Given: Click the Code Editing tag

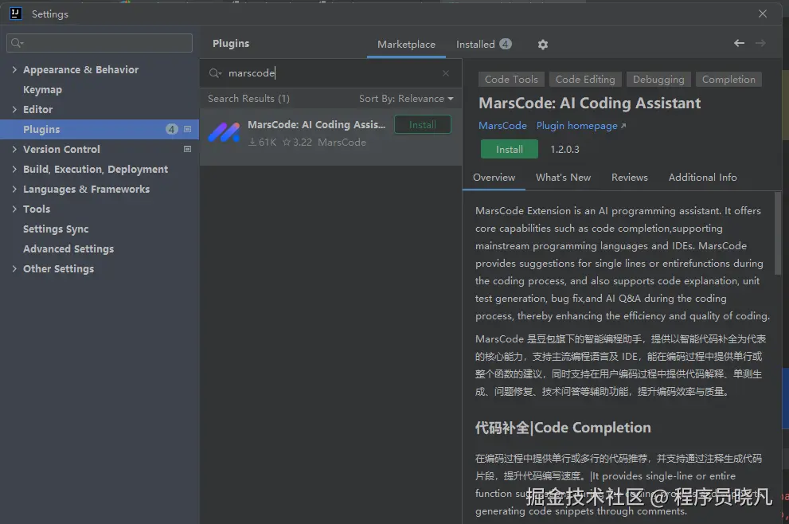Looking at the screenshot, I should click(585, 80).
